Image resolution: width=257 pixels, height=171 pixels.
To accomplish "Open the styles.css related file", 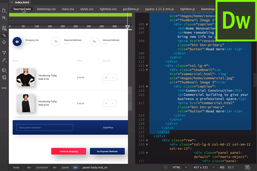I will (87, 9).
